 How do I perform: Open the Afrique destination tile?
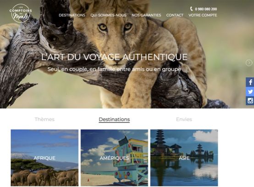pyautogui.click(x=44, y=158)
